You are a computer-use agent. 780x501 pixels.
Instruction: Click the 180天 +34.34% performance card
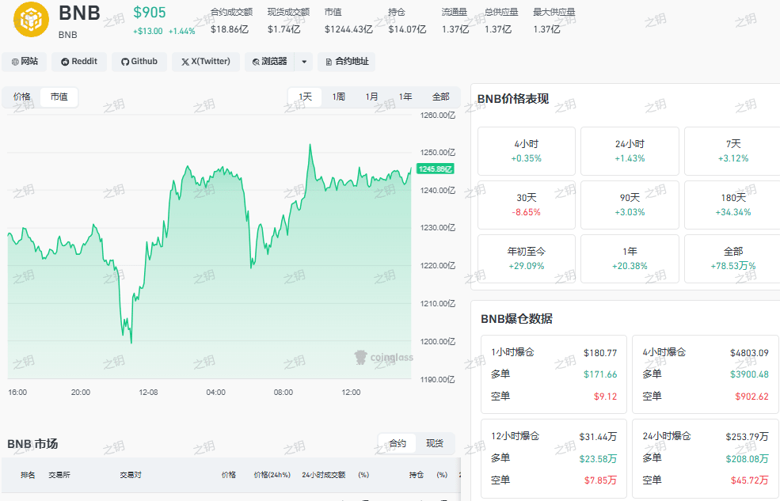732,205
